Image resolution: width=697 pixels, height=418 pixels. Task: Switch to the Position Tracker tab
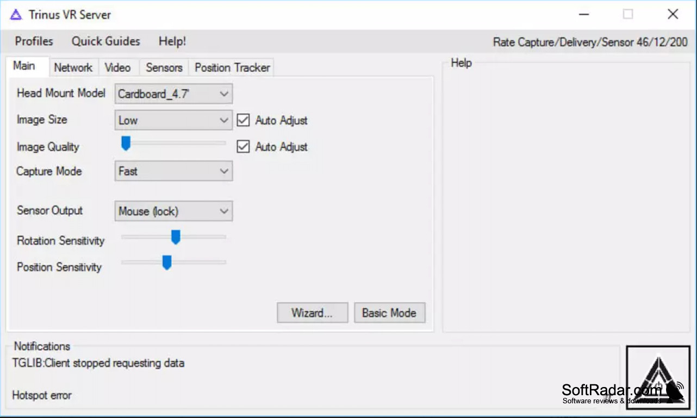pyautogui.click(x=232, y=67)
